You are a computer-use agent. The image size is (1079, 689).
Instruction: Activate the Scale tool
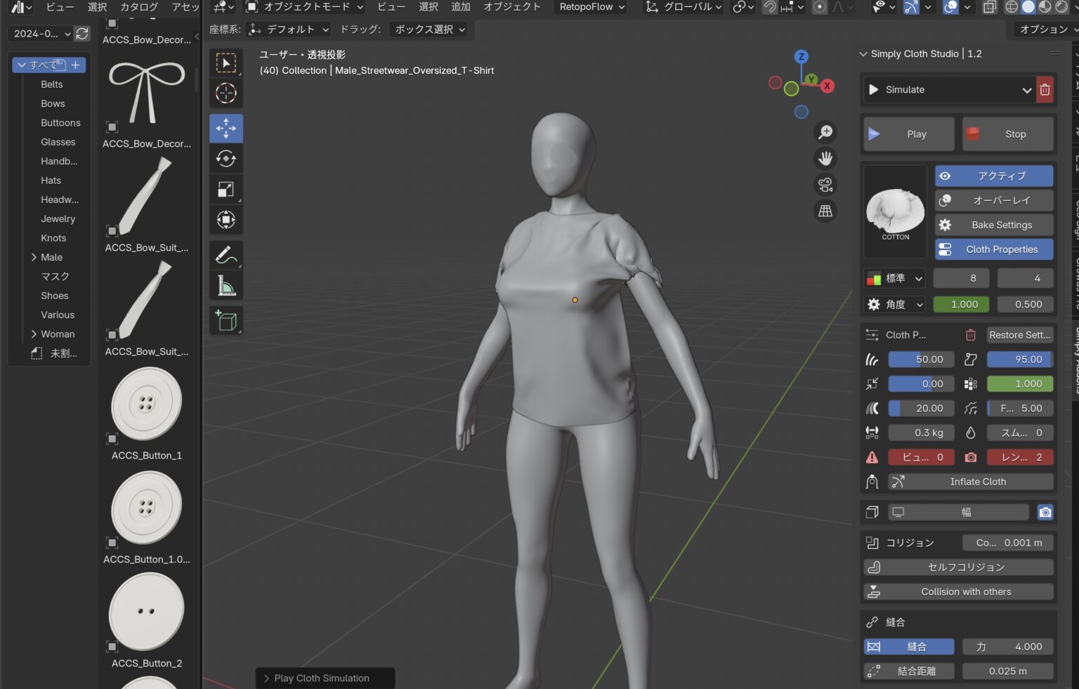point(225,188)
